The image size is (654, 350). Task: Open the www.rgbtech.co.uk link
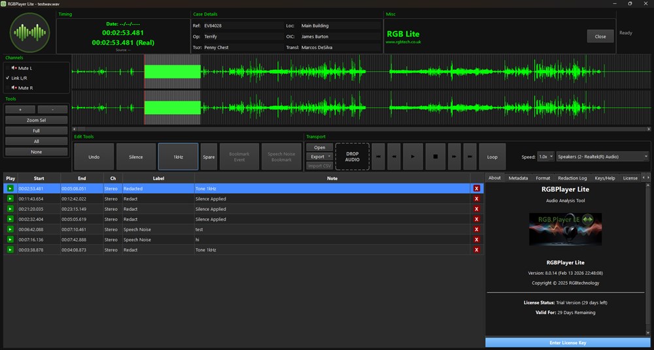[404, 42]
